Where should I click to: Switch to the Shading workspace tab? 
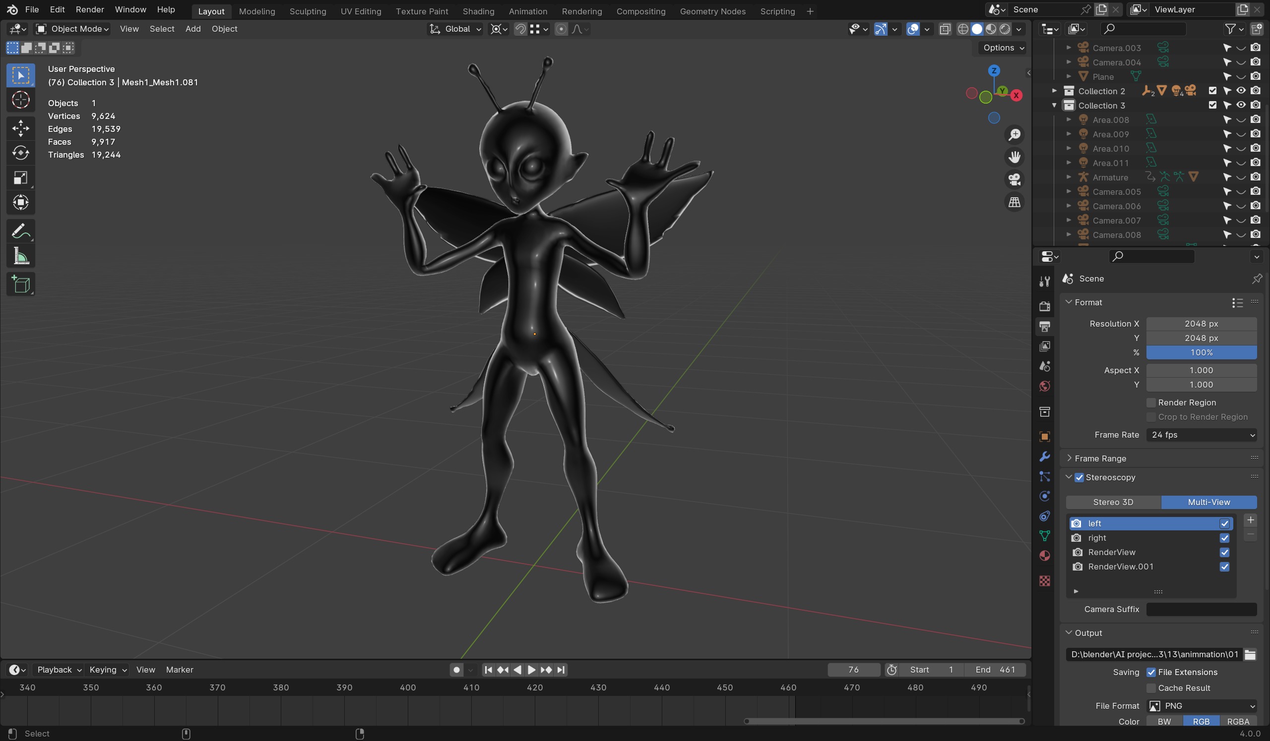click(x=478, y=11)
